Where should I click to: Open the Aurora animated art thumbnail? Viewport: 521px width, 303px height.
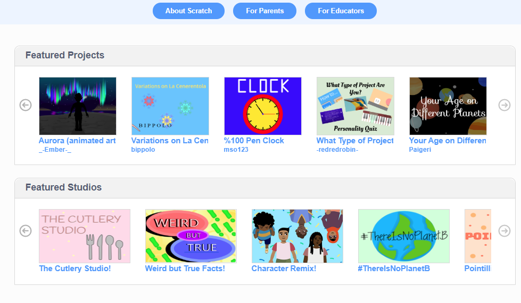coord(78,106)
